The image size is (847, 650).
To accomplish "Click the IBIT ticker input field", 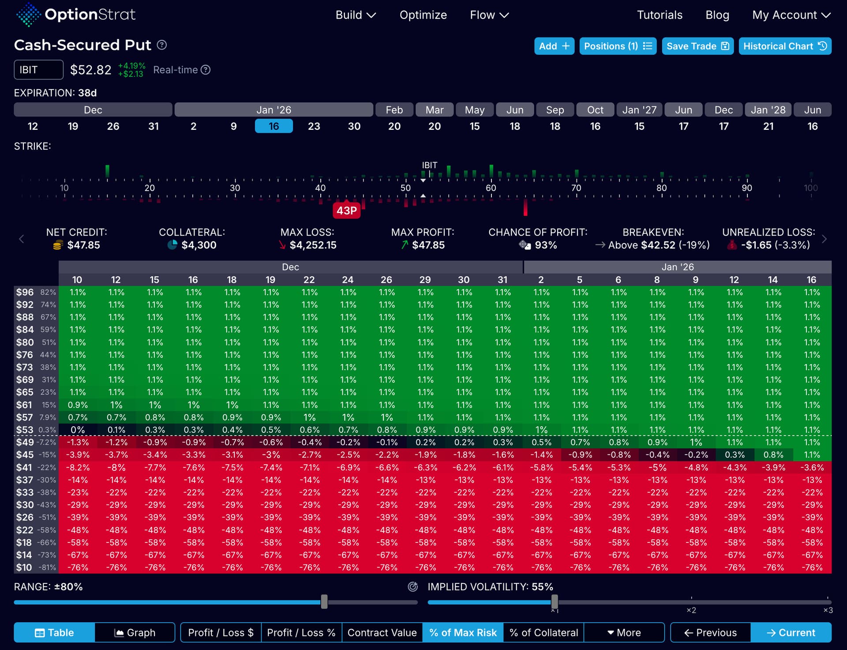I will pos(38,70).
